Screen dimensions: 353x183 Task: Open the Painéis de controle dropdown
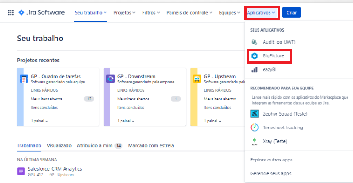[x=189, y=12]
